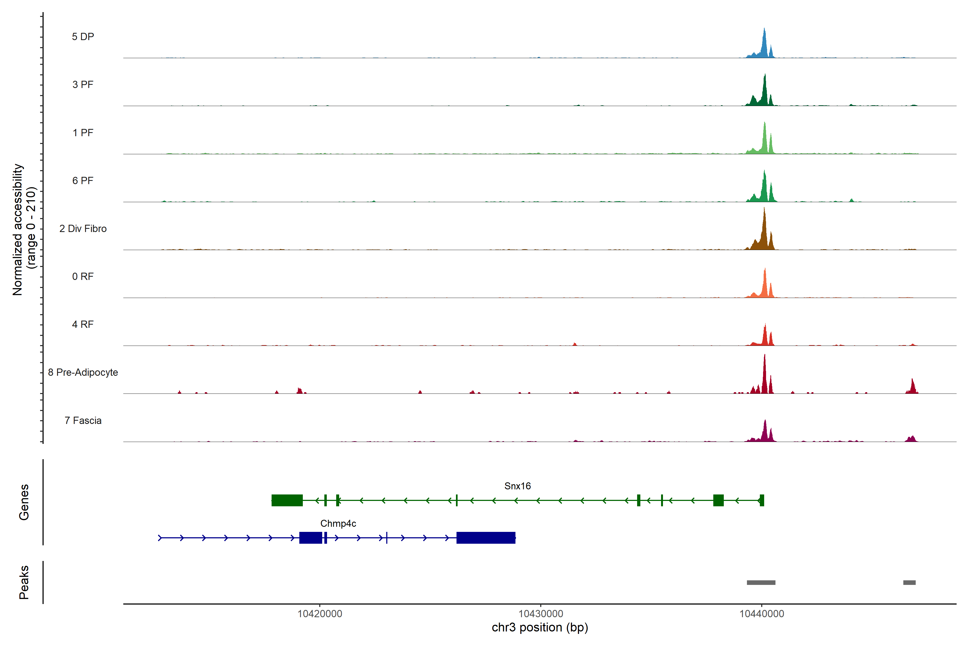Image resolution: width=969 pixels, height=646 pixels.
Task: Click the Peaks panel label
Action: click(x=24, y=582)
